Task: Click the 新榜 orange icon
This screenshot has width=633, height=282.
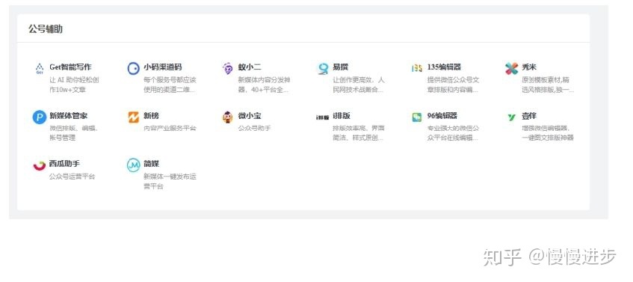Action: pyautogui.click(x=134, y=117)
